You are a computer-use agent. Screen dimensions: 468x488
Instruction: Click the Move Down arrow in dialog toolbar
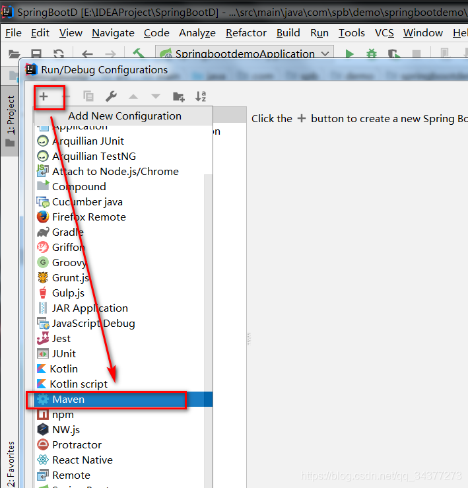(156, 96)
